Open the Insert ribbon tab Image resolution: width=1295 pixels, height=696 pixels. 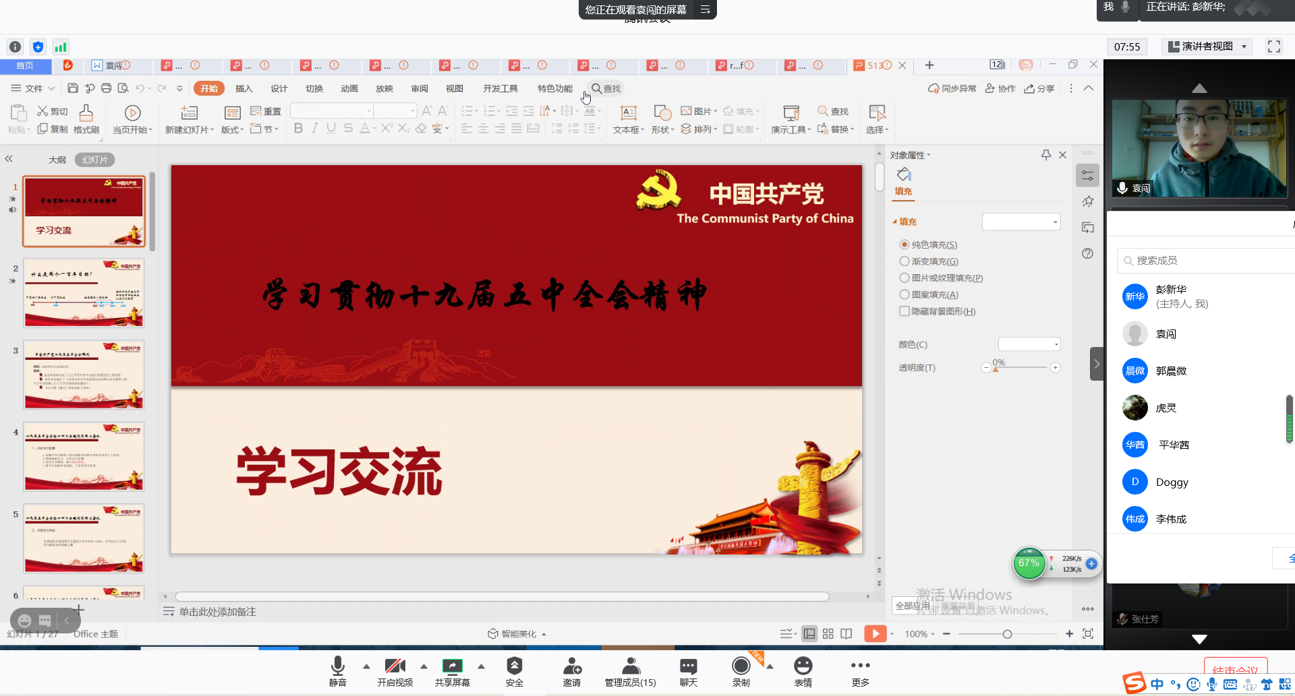pyautogui.click(x=243, y=88)
